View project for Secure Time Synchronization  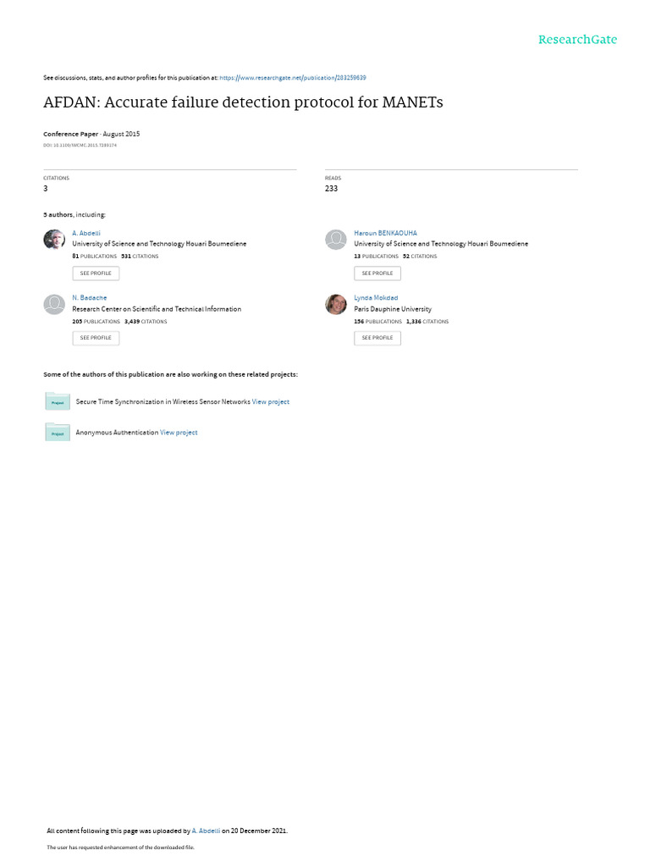pyautogui.click(x=271, y=402)
